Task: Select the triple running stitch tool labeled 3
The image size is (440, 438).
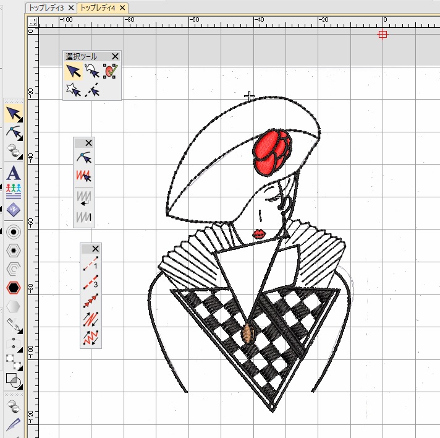Action: click(91, 282)
